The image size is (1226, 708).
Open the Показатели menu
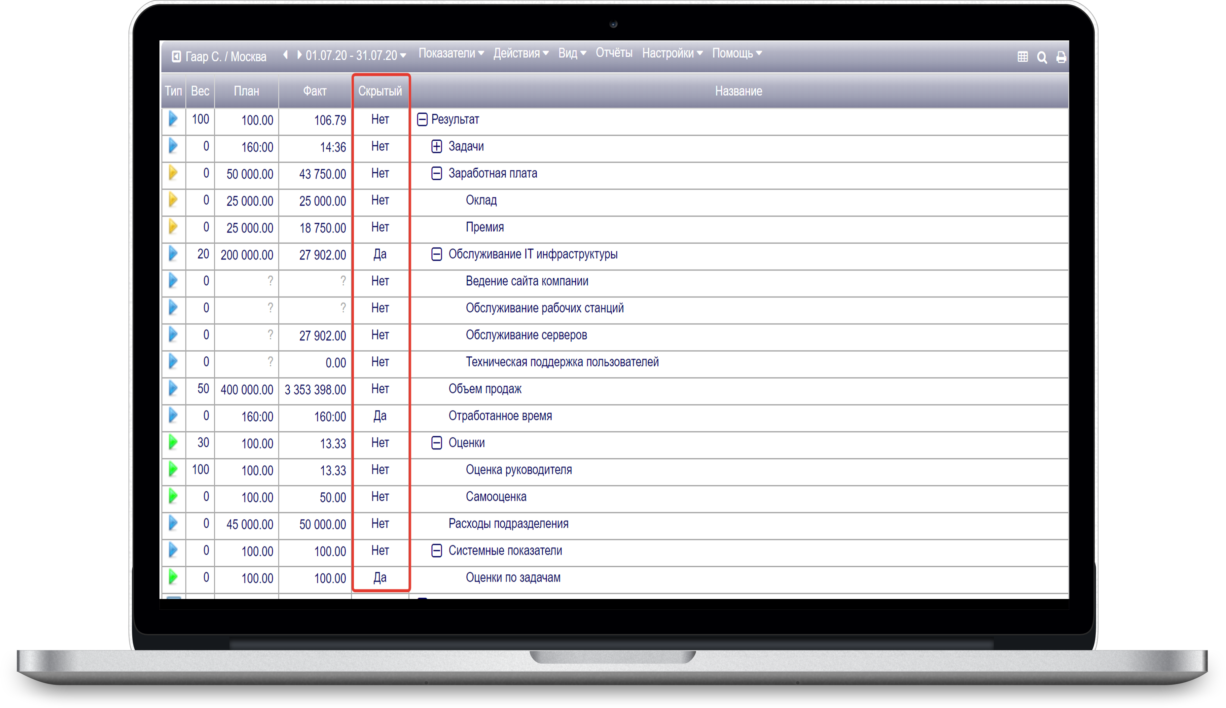click(x=451, y=53)
